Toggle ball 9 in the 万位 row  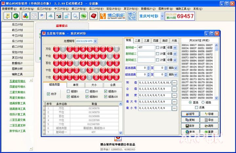116,49
